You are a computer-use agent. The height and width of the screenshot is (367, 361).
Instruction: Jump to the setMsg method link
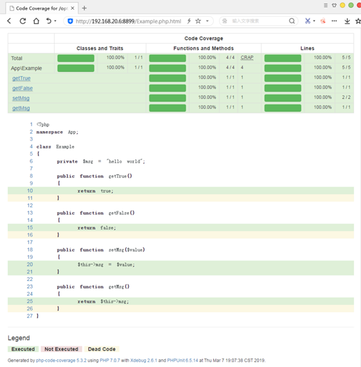(21, 98)
